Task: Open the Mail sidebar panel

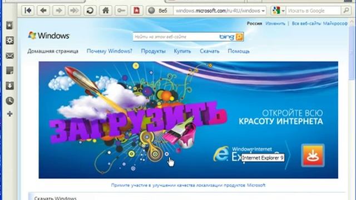Action: pyautogui.click(x=9, y=56)
